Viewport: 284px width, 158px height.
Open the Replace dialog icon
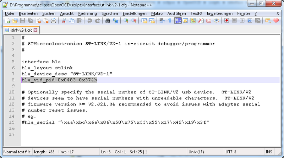[115, 21]
